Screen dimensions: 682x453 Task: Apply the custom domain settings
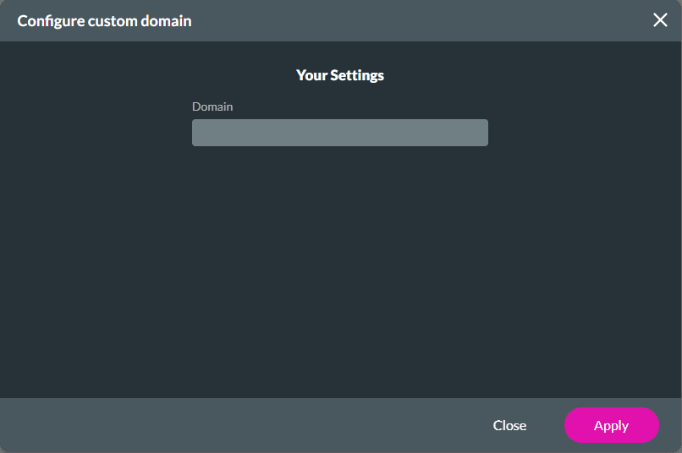point(611,425)
